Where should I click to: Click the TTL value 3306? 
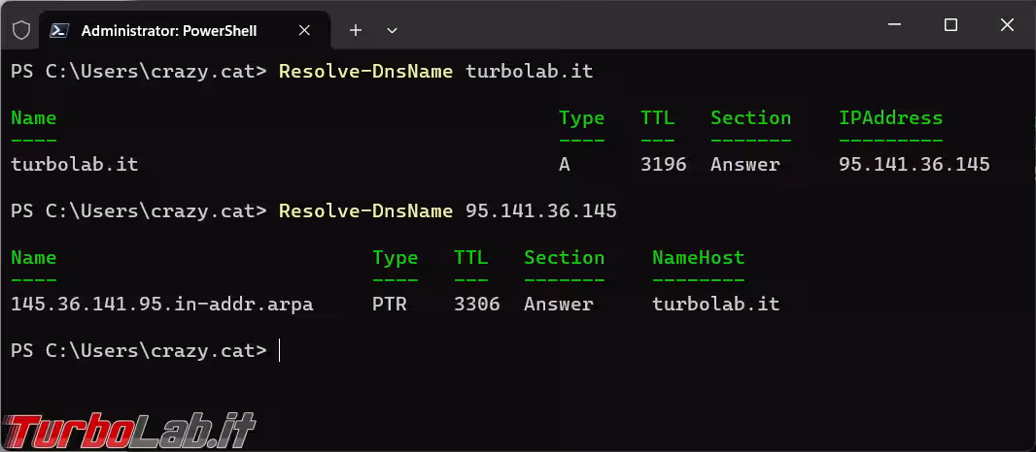point(477,304)
